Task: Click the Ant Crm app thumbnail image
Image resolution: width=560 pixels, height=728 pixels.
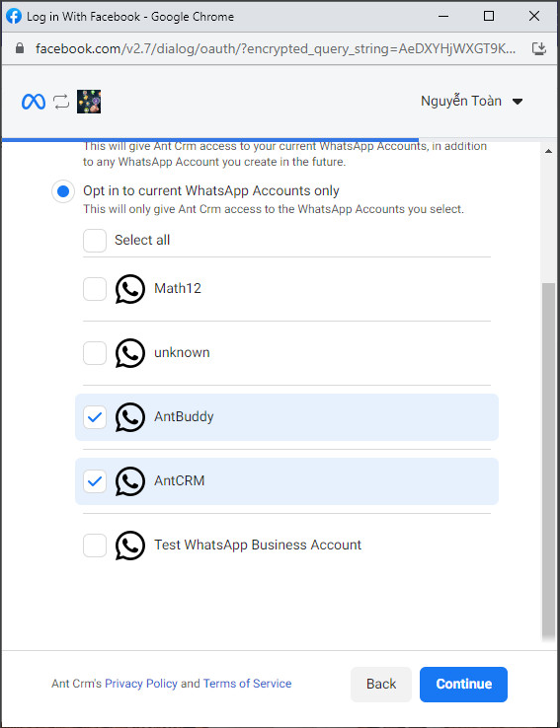Action: click(x=89, y=102)
